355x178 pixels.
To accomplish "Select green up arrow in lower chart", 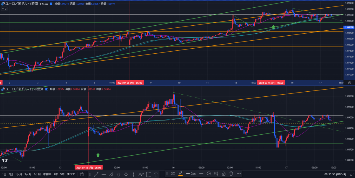I will 98,155.
